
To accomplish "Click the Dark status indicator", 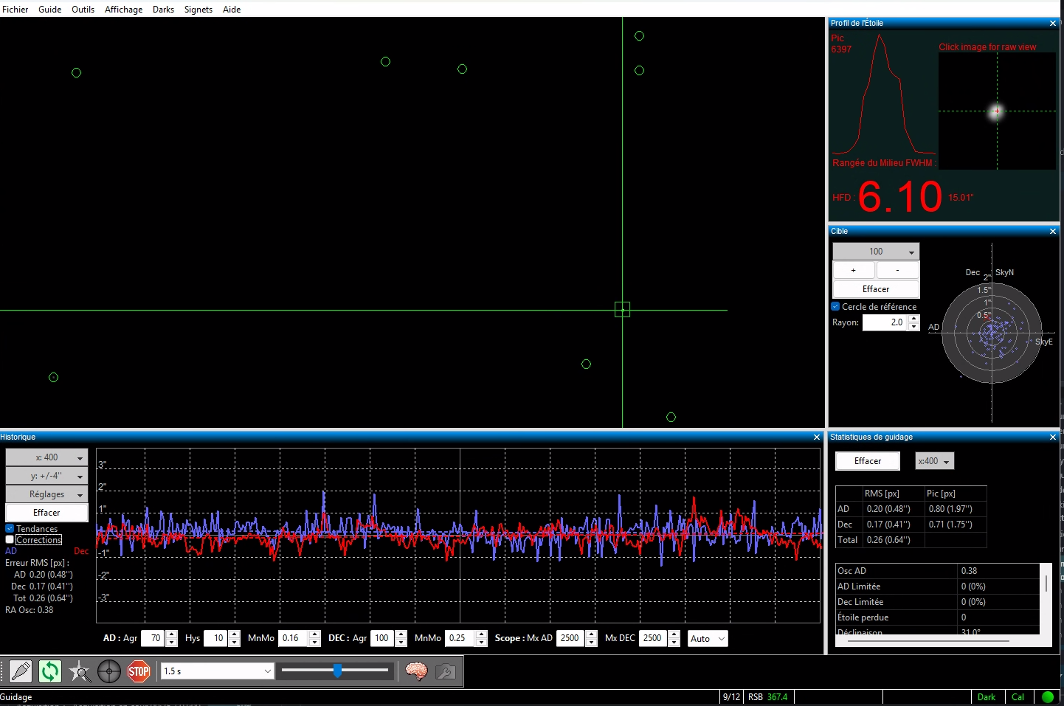I will [987, 697].
